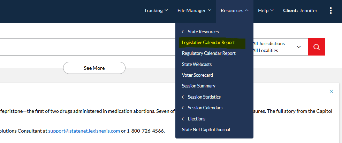The height and width of the screenshot is (143, 342).
Task: Open the File Manager dropdown
Action: tap(194, 10)
